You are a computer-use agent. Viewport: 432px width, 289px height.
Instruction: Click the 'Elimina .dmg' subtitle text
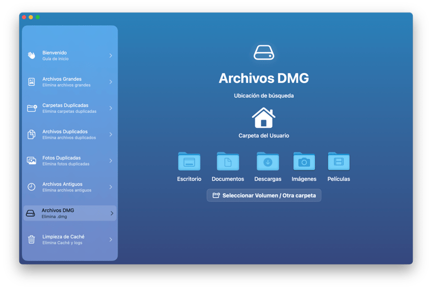[x=54, y=217]
